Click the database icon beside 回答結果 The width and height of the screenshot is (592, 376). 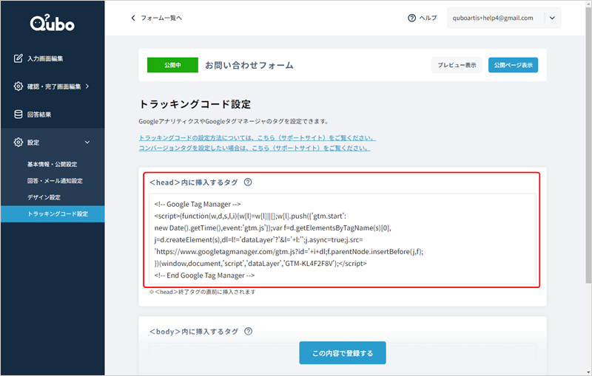coord(18,114)
